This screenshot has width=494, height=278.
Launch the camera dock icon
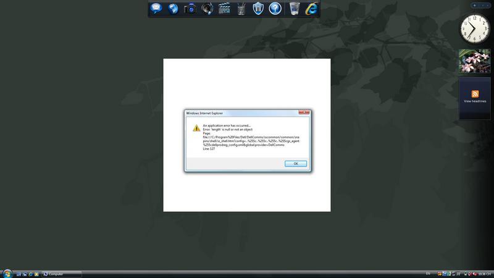pos(191,9)
